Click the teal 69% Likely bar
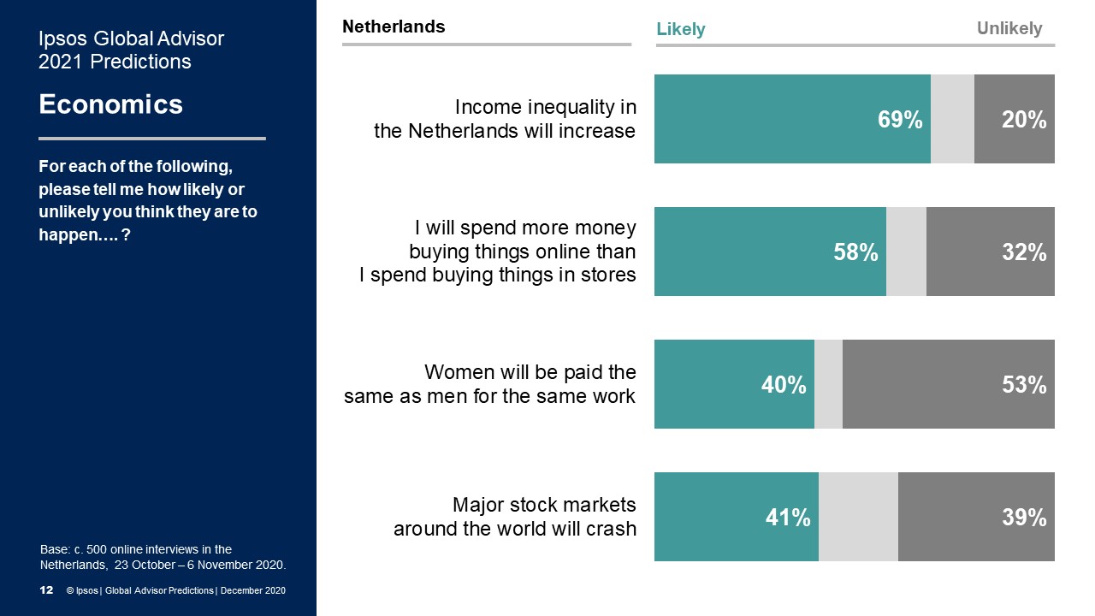The height and width of the screenshot is (616, 1095). (x=791, y=119)
